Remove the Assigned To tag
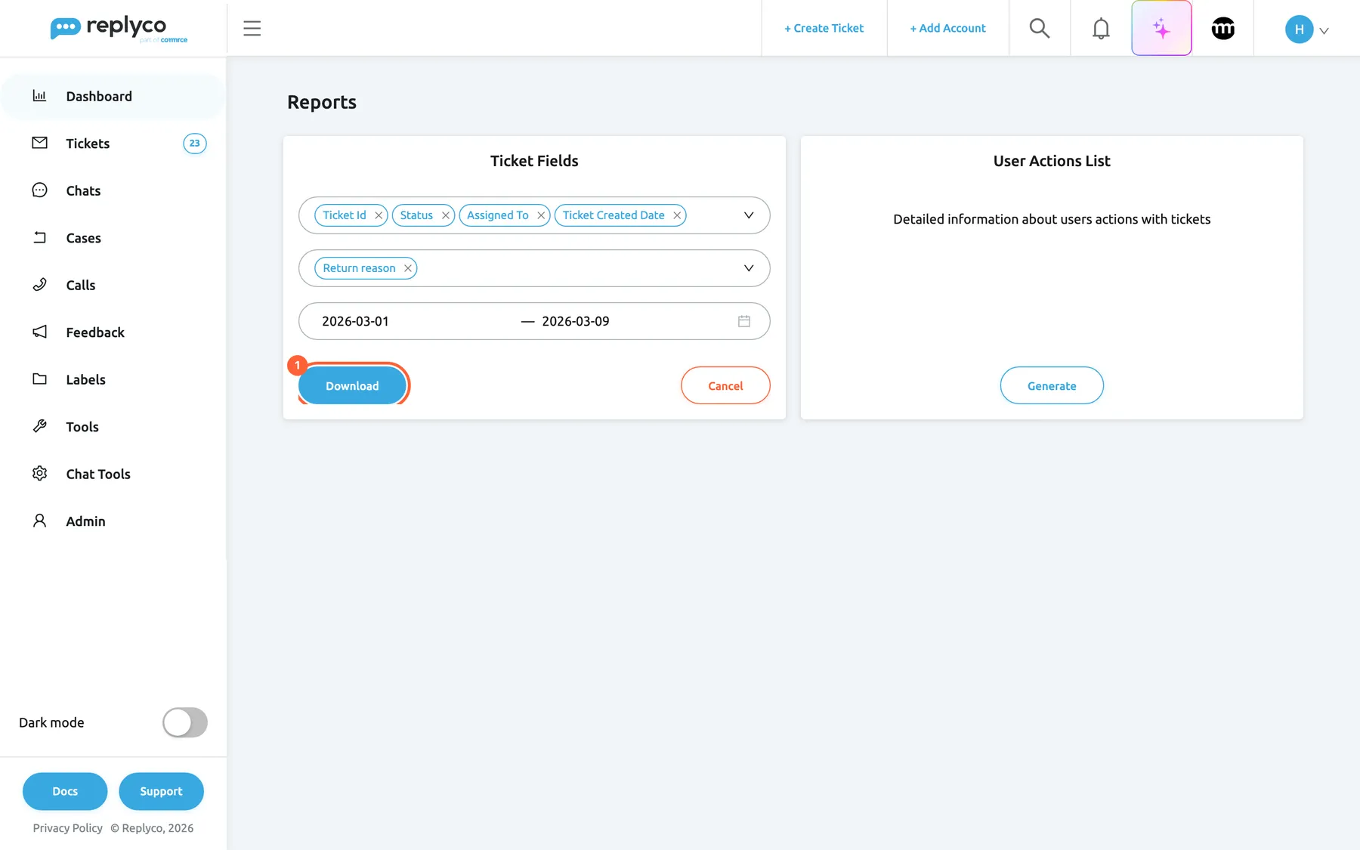Image resolution: width=1360 pixels, height=850 pixels. 541,215
